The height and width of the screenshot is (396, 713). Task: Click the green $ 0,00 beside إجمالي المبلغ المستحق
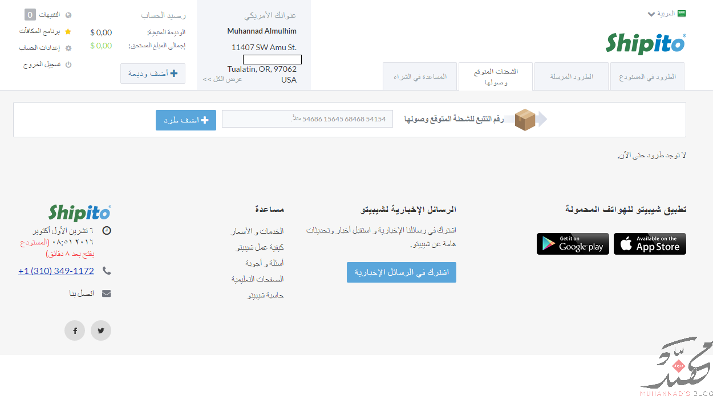[x=101, y=46]
